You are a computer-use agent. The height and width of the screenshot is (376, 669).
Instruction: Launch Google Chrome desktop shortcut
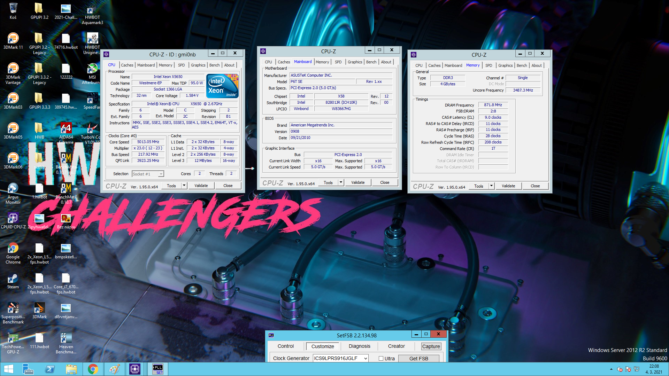[13, 253]
